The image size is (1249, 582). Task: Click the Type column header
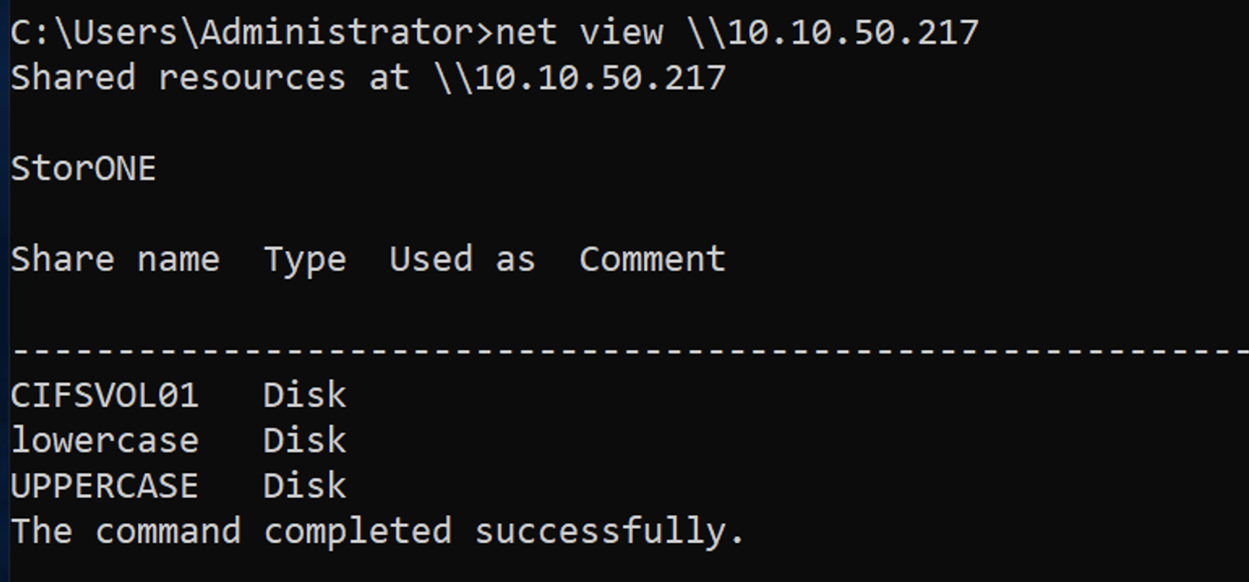(x=305, y=261)
